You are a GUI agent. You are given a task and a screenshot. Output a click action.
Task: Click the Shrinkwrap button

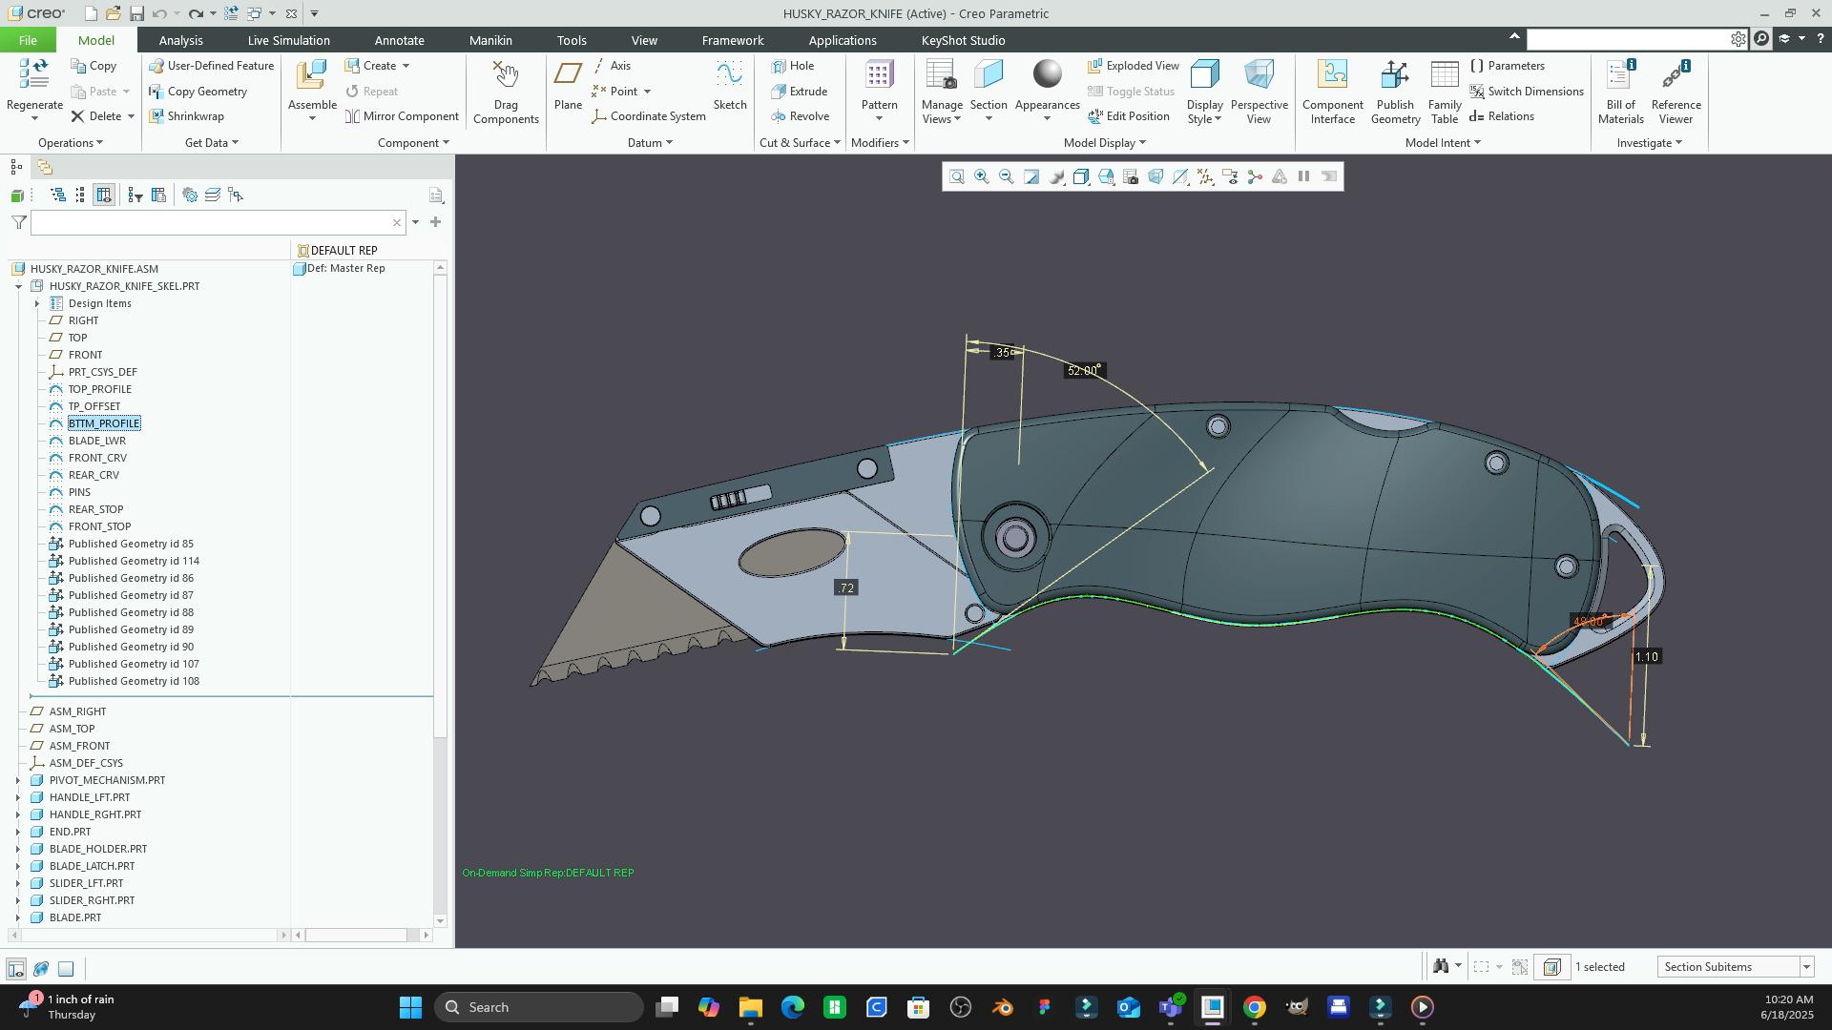click(186, 116)
